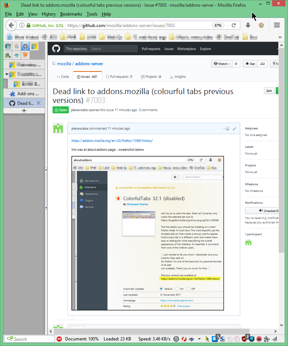Click the Flash icon in status bar
This screenshot has height=346, width=288.
(184, 339)
